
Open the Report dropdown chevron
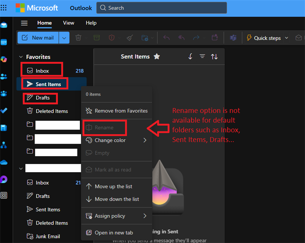(119, 38)
